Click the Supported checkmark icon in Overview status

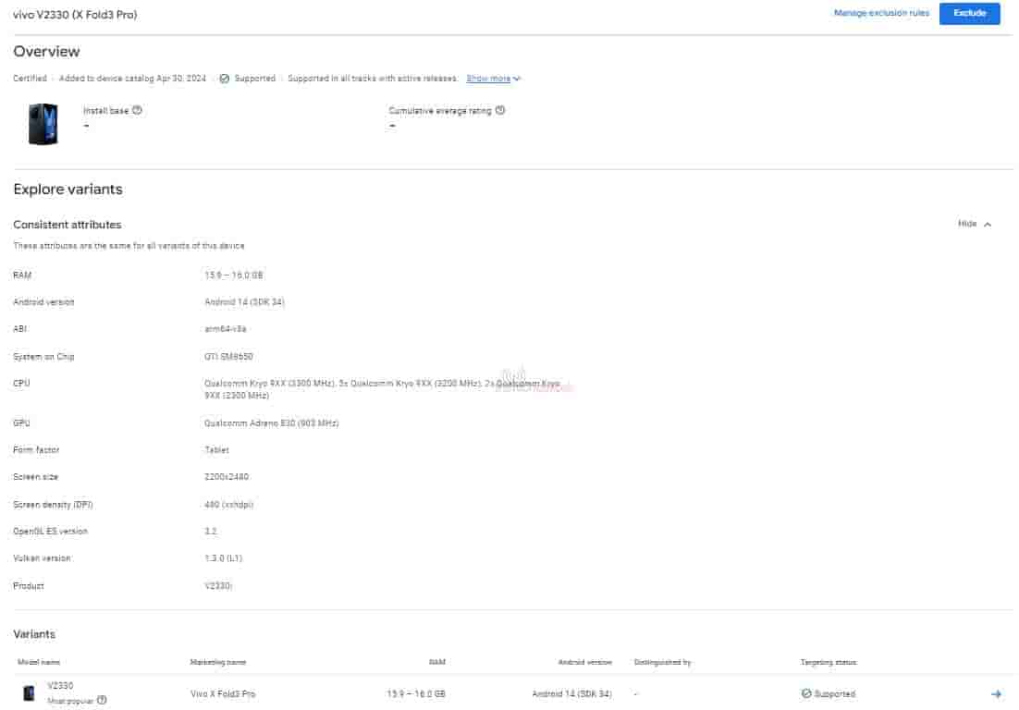tap(225, 79)
